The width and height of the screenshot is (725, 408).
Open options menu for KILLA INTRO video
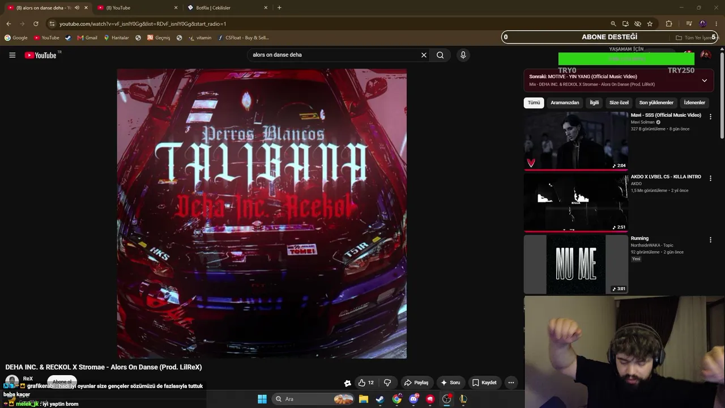[x=710, y=178]
